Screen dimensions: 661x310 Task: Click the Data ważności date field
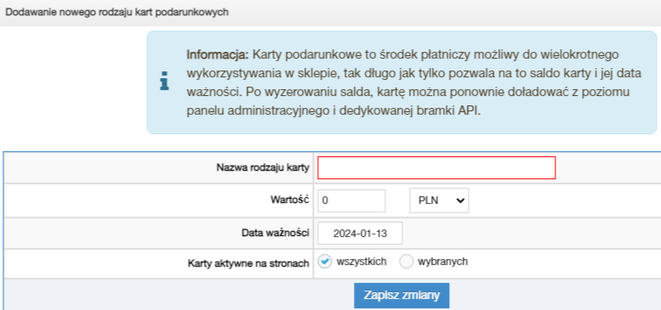tap(360, 233)
